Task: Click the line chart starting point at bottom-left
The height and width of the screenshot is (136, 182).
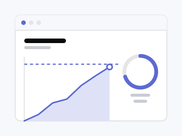Action: click(x=24, y=121)
